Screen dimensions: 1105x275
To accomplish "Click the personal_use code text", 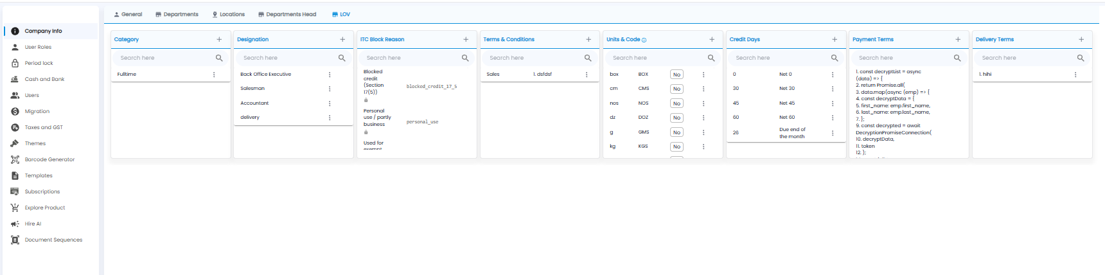I will pyautogui.click(x=422, y=121).
